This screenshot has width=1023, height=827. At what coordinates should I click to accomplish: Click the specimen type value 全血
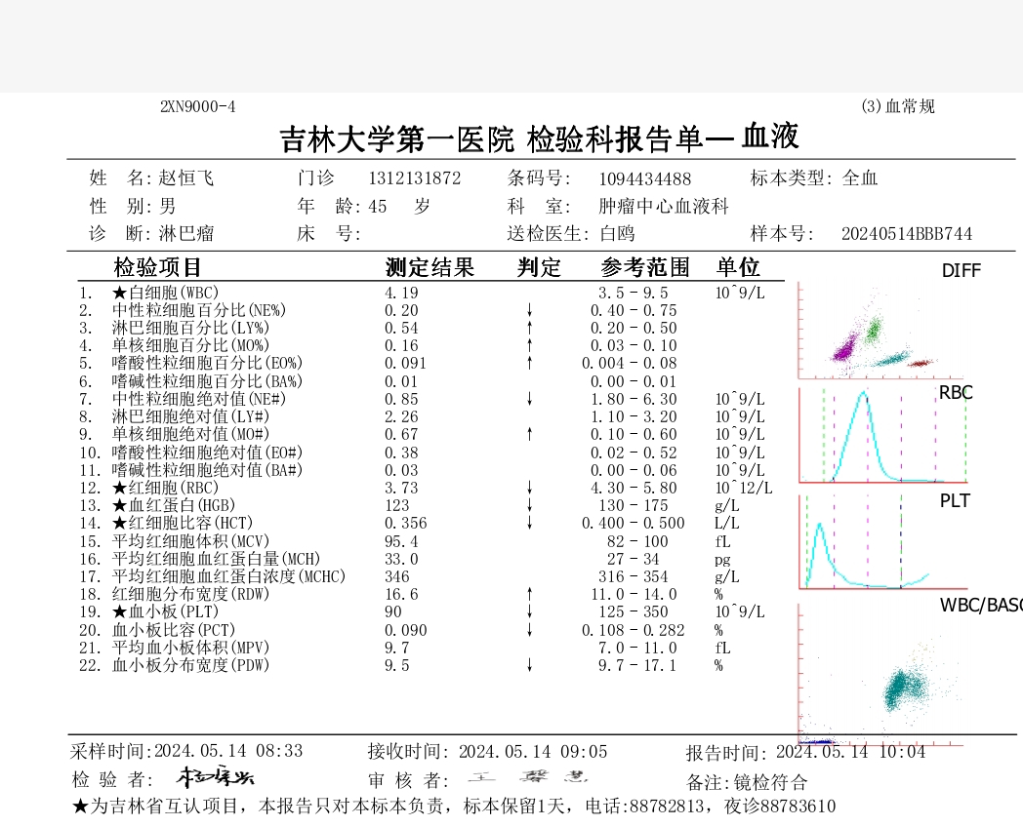860,177
